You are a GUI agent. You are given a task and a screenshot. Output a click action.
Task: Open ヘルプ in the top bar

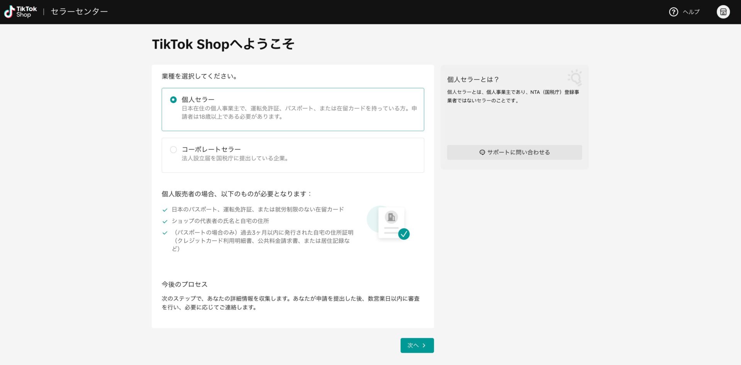pos(690,12)
